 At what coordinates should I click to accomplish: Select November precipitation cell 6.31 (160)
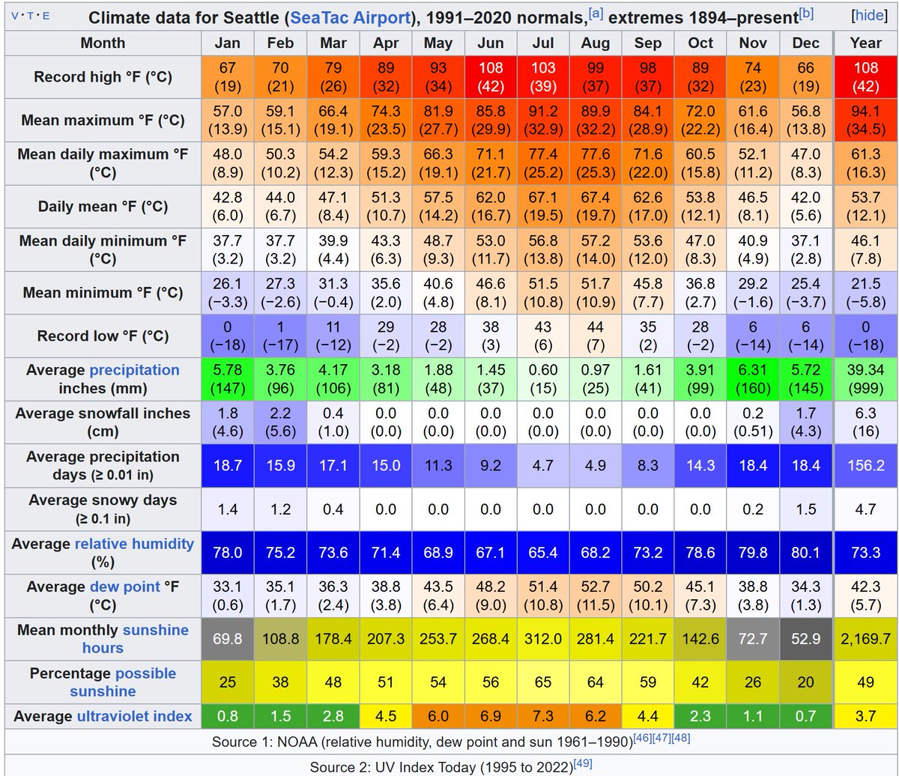coord(753,379)
